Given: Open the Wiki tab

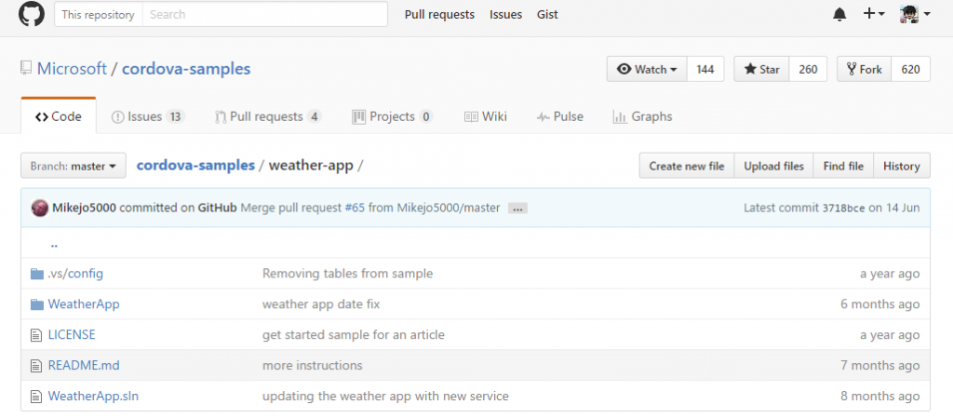Looking at the screenshot, I should (x=485, y=116).
